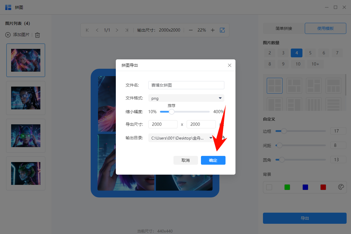Select the second image thumbnail in the list

tap(26, 98)
